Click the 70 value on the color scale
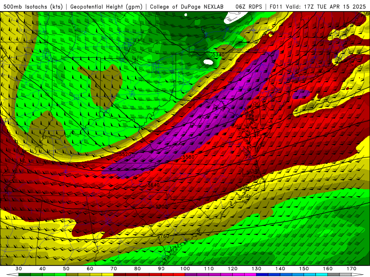 [114, 269]
